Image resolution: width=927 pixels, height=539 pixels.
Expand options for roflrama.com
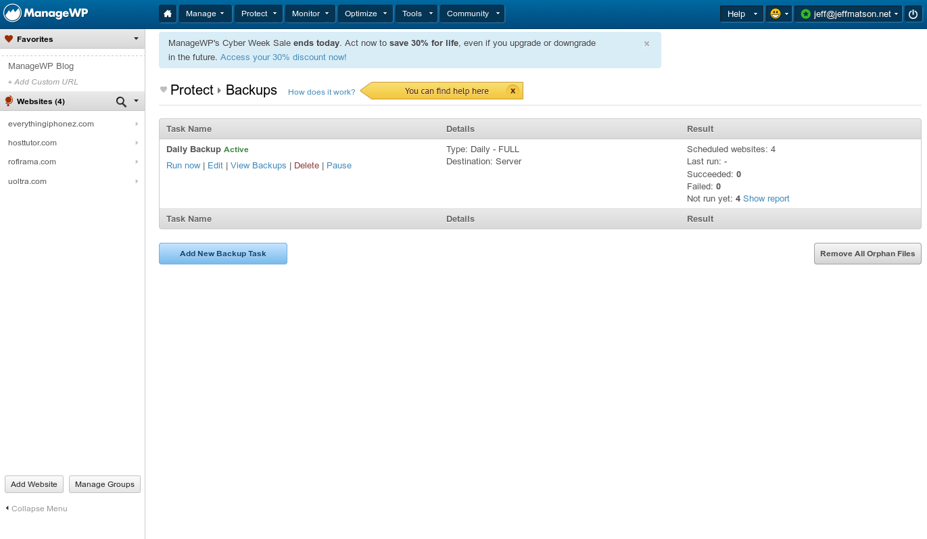pyautogui.click(x=137, y=162)
